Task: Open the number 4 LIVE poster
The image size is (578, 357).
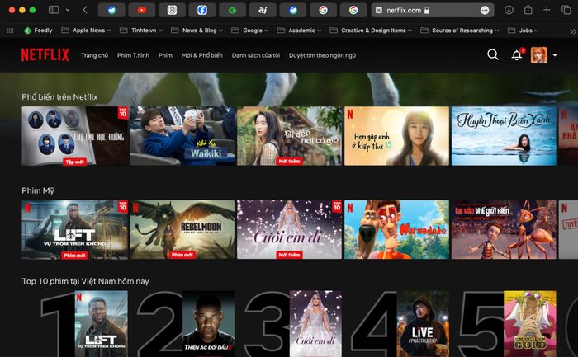Action: coord(423,324)
